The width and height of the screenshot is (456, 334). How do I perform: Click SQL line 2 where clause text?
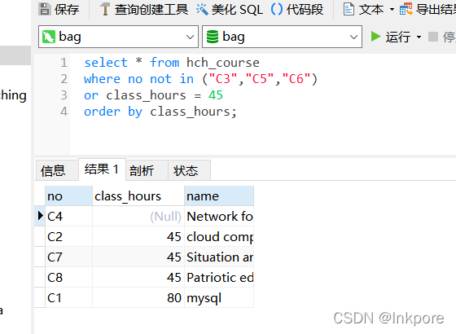tap(200, 79)
